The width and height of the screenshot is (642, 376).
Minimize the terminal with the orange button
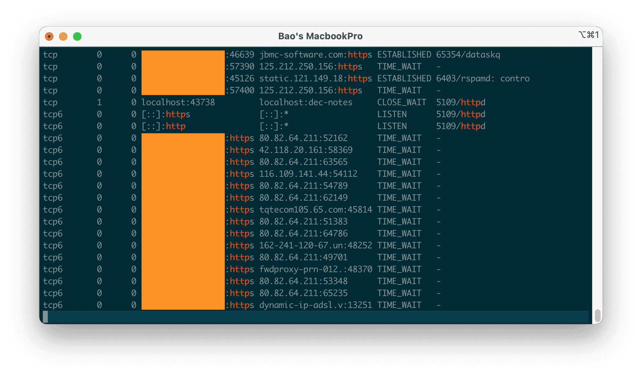coord(63,36)
